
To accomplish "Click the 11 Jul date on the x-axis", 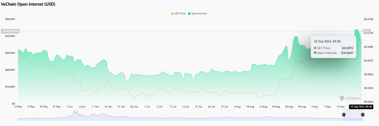I will (173, 107).
